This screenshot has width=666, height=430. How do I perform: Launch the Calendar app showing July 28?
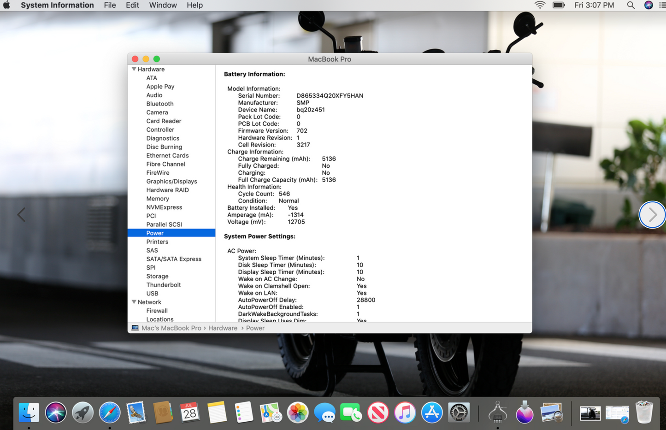click(190, 412)
